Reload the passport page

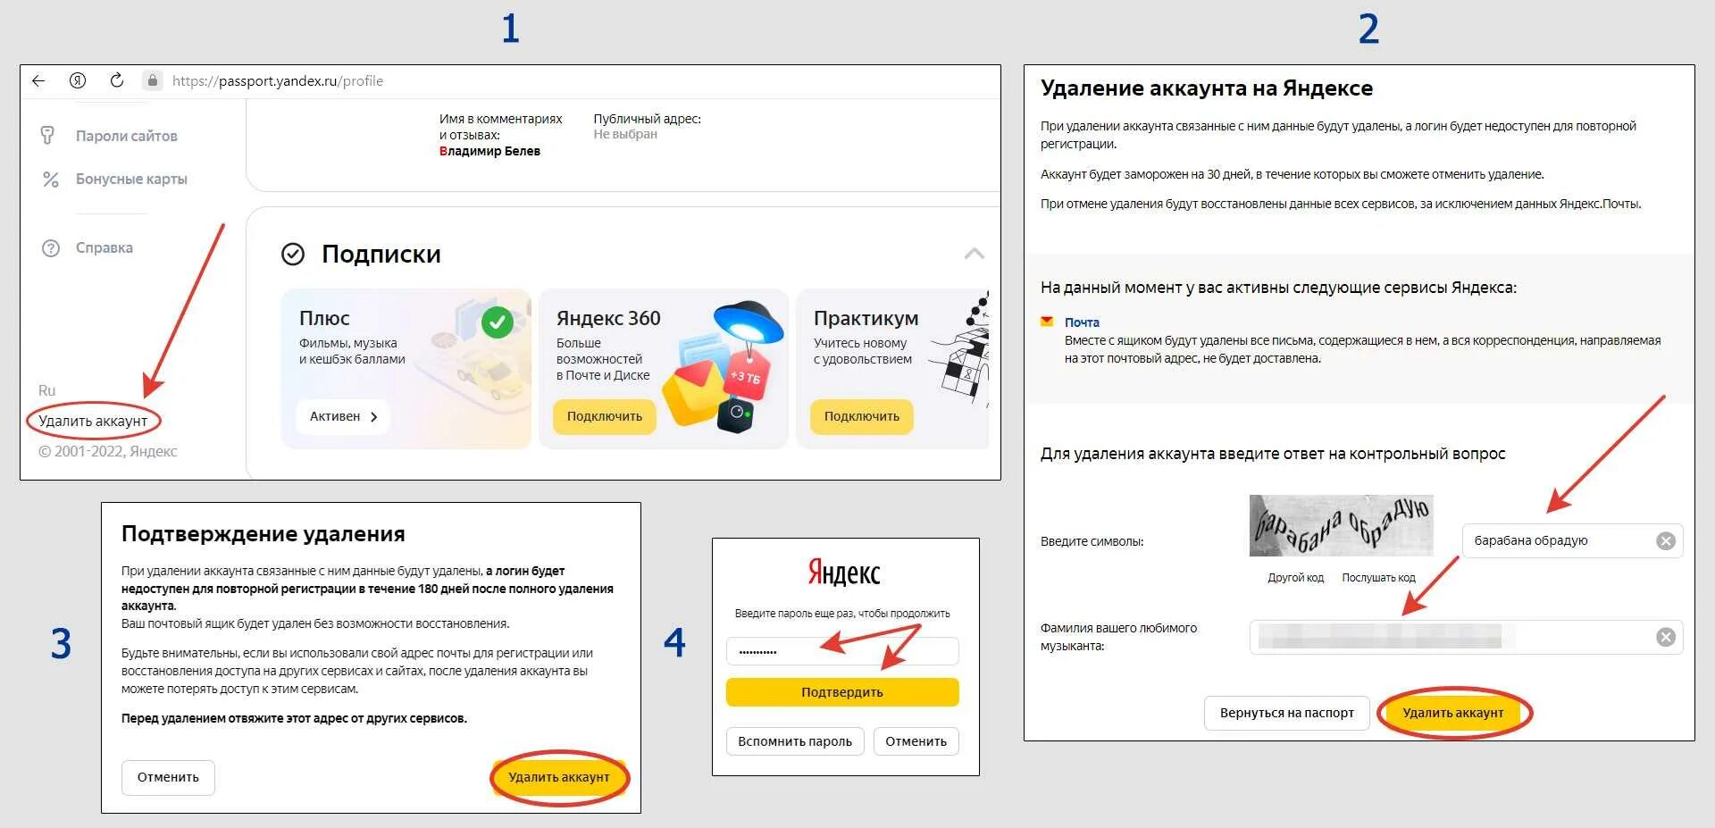point(116,80)
